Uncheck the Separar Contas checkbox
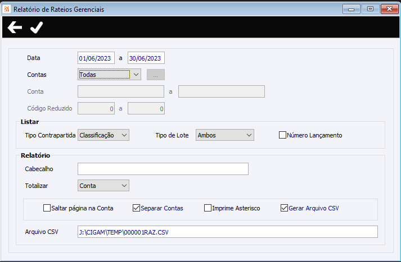 pos(136,208)
